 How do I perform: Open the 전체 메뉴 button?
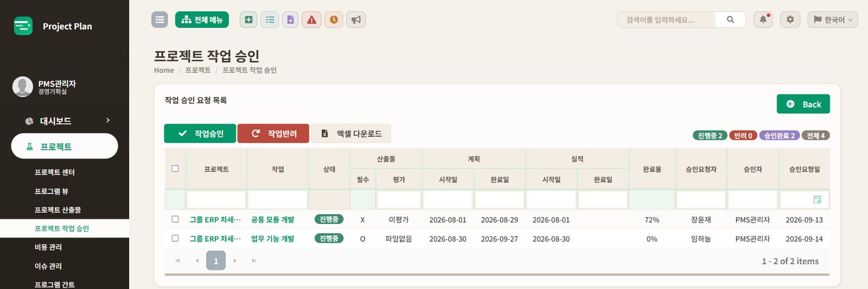pos(202,20)
